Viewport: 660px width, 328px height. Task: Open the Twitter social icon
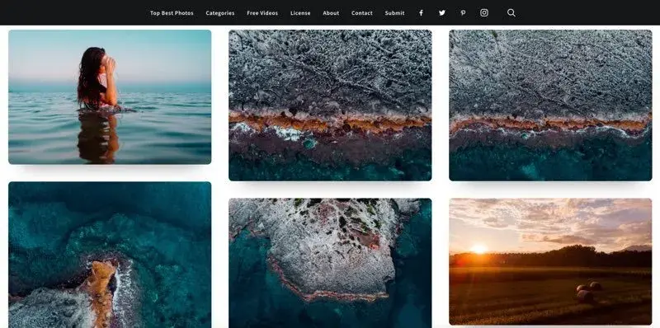click(442, 13)
